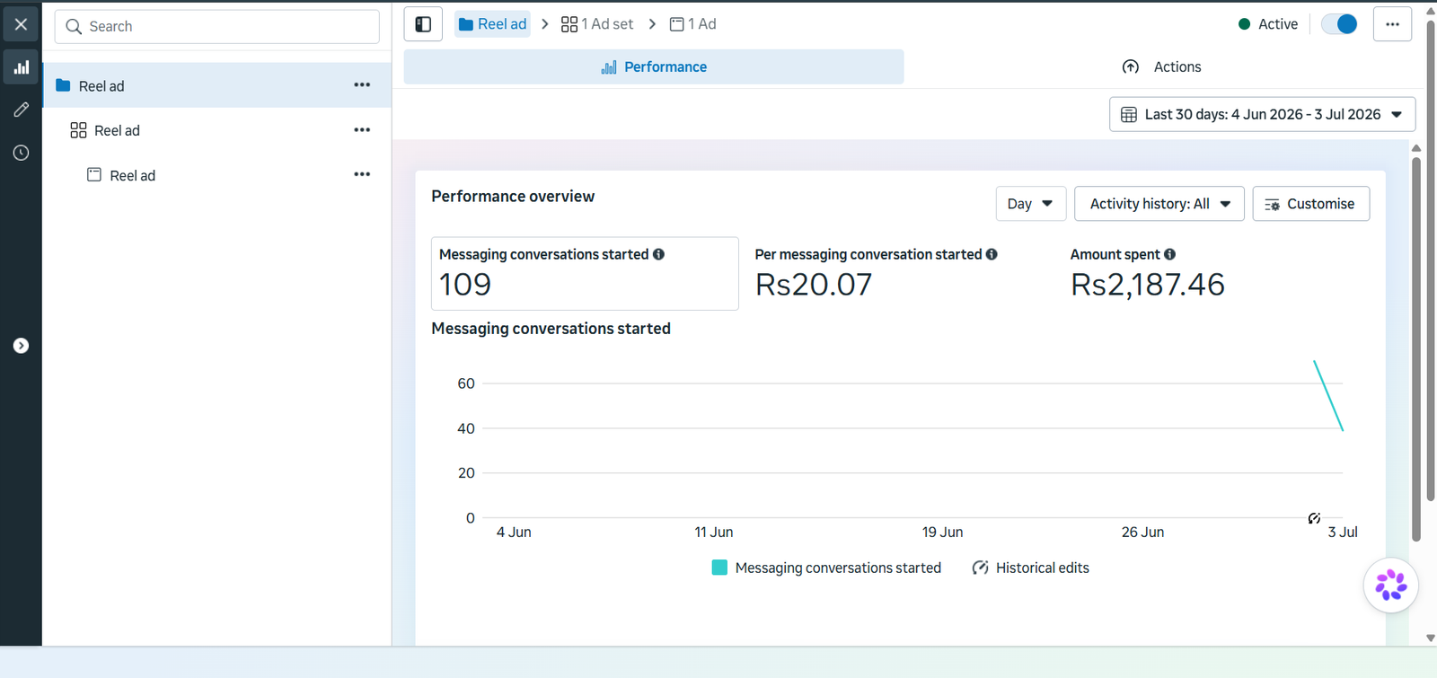The image size is (1437, 678).
Task: Click the Rs20.07 cost value
Action: tap(814, 285)
